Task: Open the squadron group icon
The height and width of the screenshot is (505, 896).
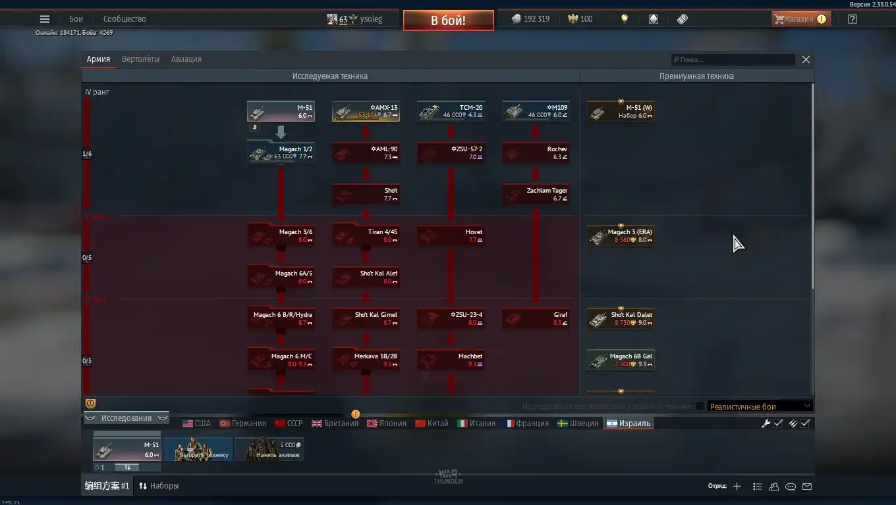Action: click(x=774, y=487)
